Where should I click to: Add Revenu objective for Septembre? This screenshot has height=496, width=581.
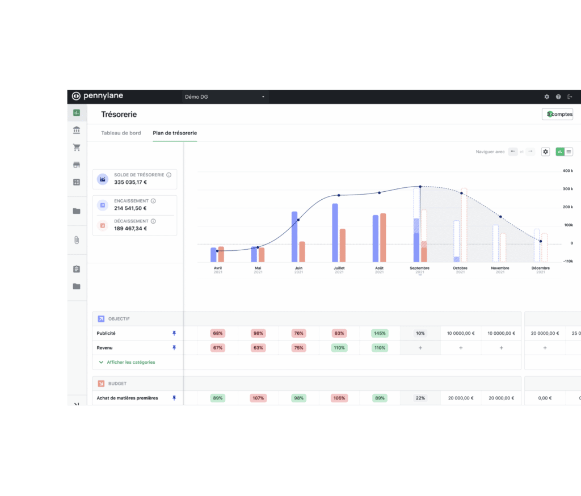click(x=420, y=348)
